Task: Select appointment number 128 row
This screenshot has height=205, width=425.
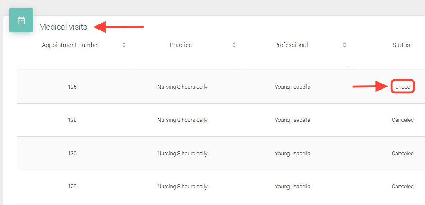Action: pos(72,120)
